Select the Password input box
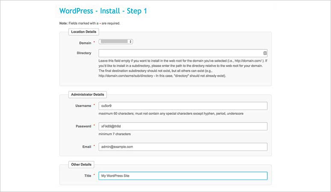This screenshot has width=331, height=192. 183,126
